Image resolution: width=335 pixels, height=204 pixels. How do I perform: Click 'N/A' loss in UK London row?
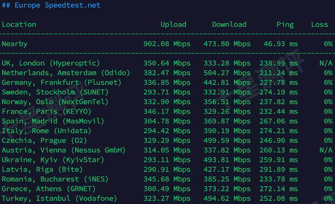[326, 63]
